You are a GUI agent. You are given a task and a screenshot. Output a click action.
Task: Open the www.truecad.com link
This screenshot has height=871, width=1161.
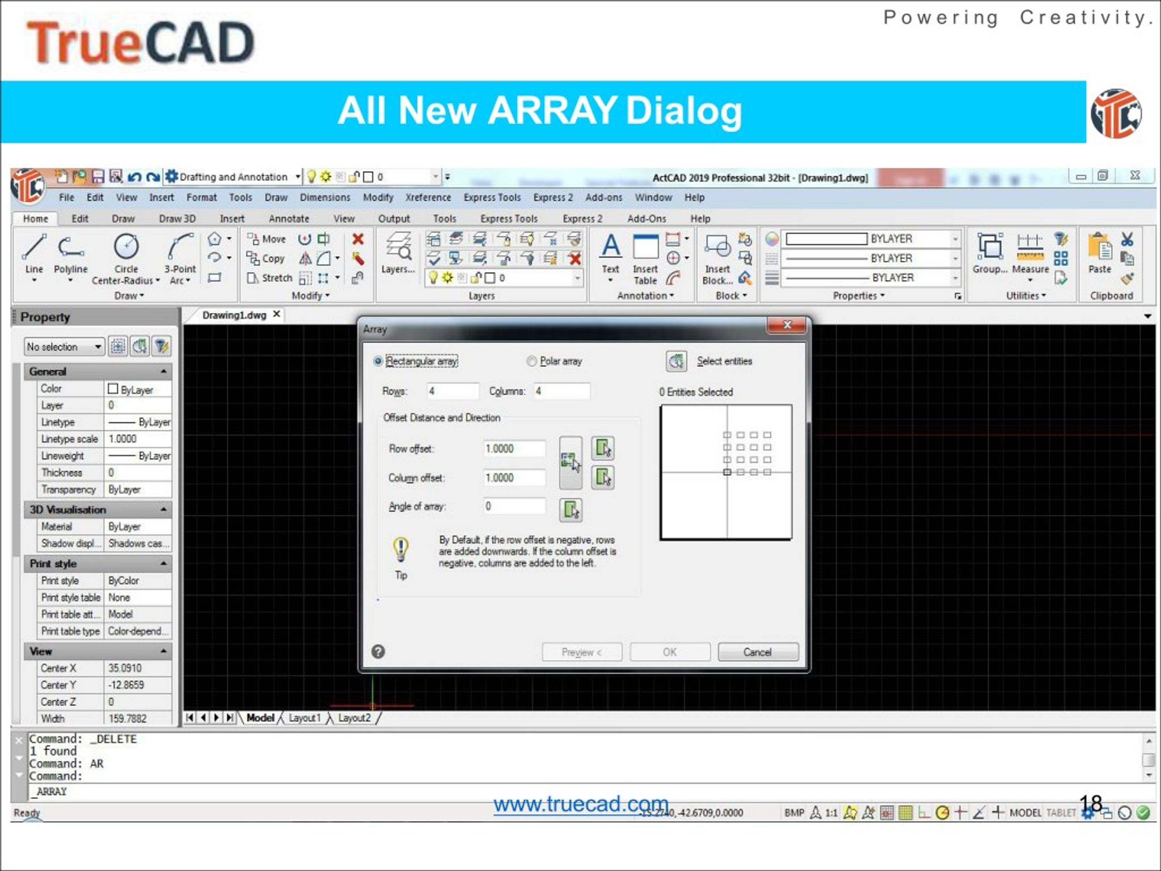pos(580,804)
